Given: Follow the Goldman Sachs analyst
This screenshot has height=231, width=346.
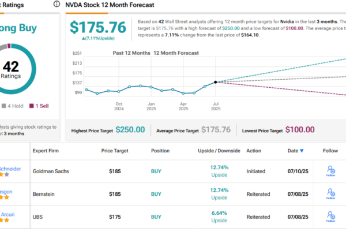Looking at the screenshot, I should point(331,171).
